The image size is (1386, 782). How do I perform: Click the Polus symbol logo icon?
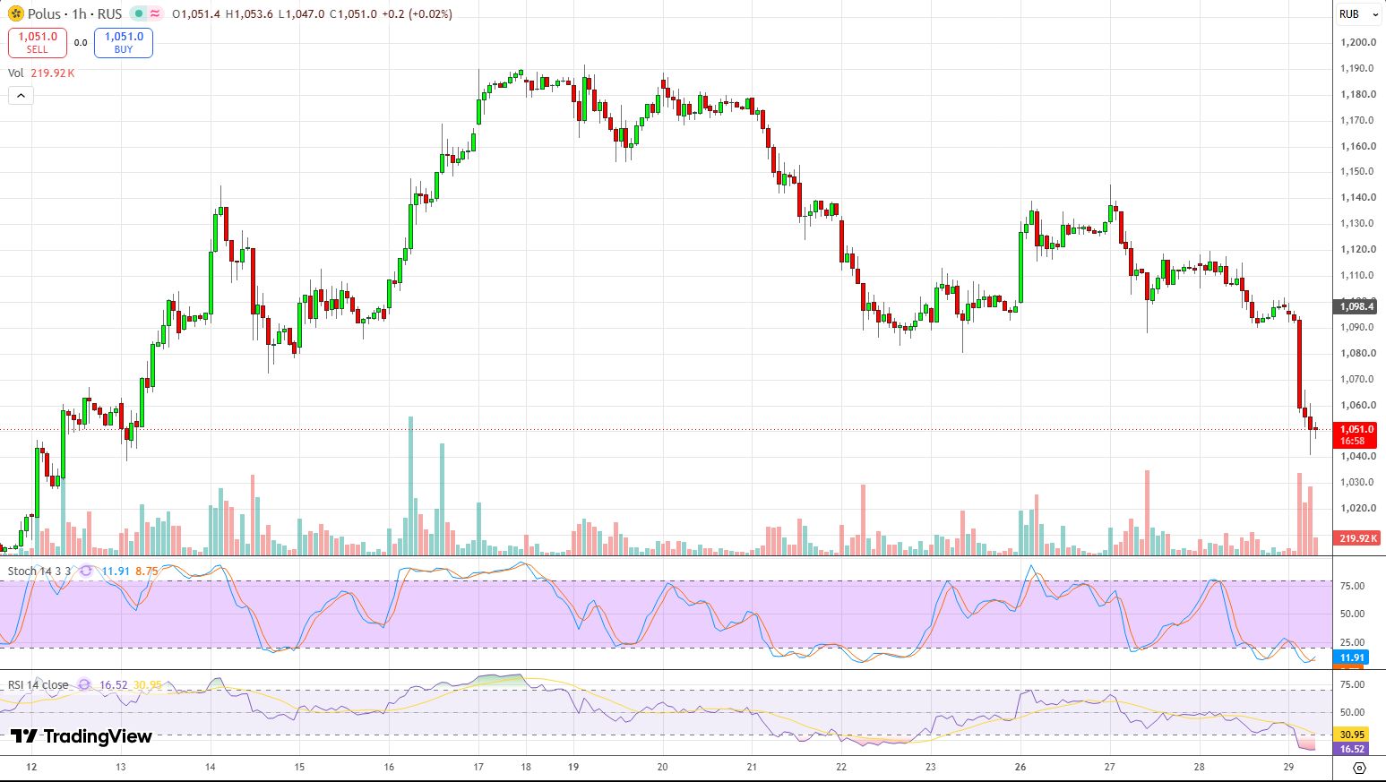click(x=15, y=13)
